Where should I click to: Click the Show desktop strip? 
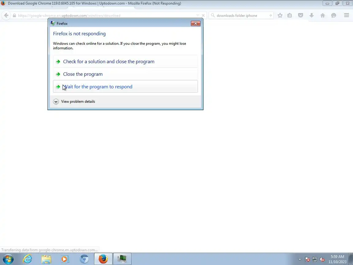351,259
